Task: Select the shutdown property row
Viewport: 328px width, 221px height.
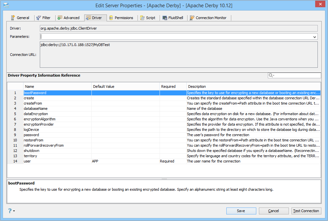Action: tap(164, 151)
